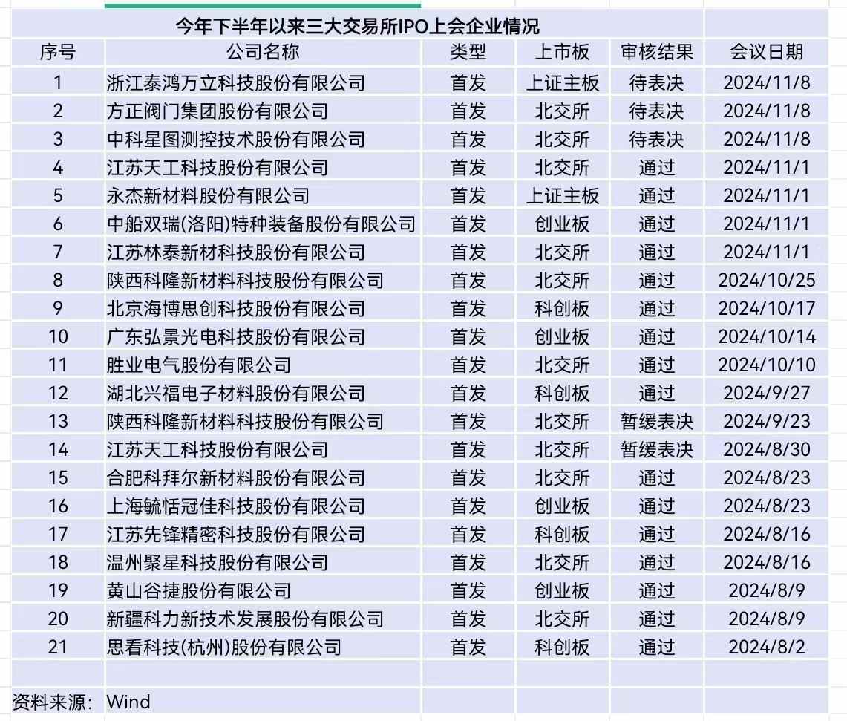Click 江苏天工科技股份有限公司 in row 4
Image resolution: width=847 pixels, height=721 pixels.
(x=263, y=168)
